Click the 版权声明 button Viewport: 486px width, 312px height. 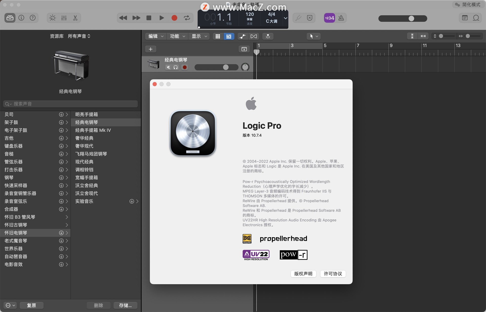(x=303, y=274)
